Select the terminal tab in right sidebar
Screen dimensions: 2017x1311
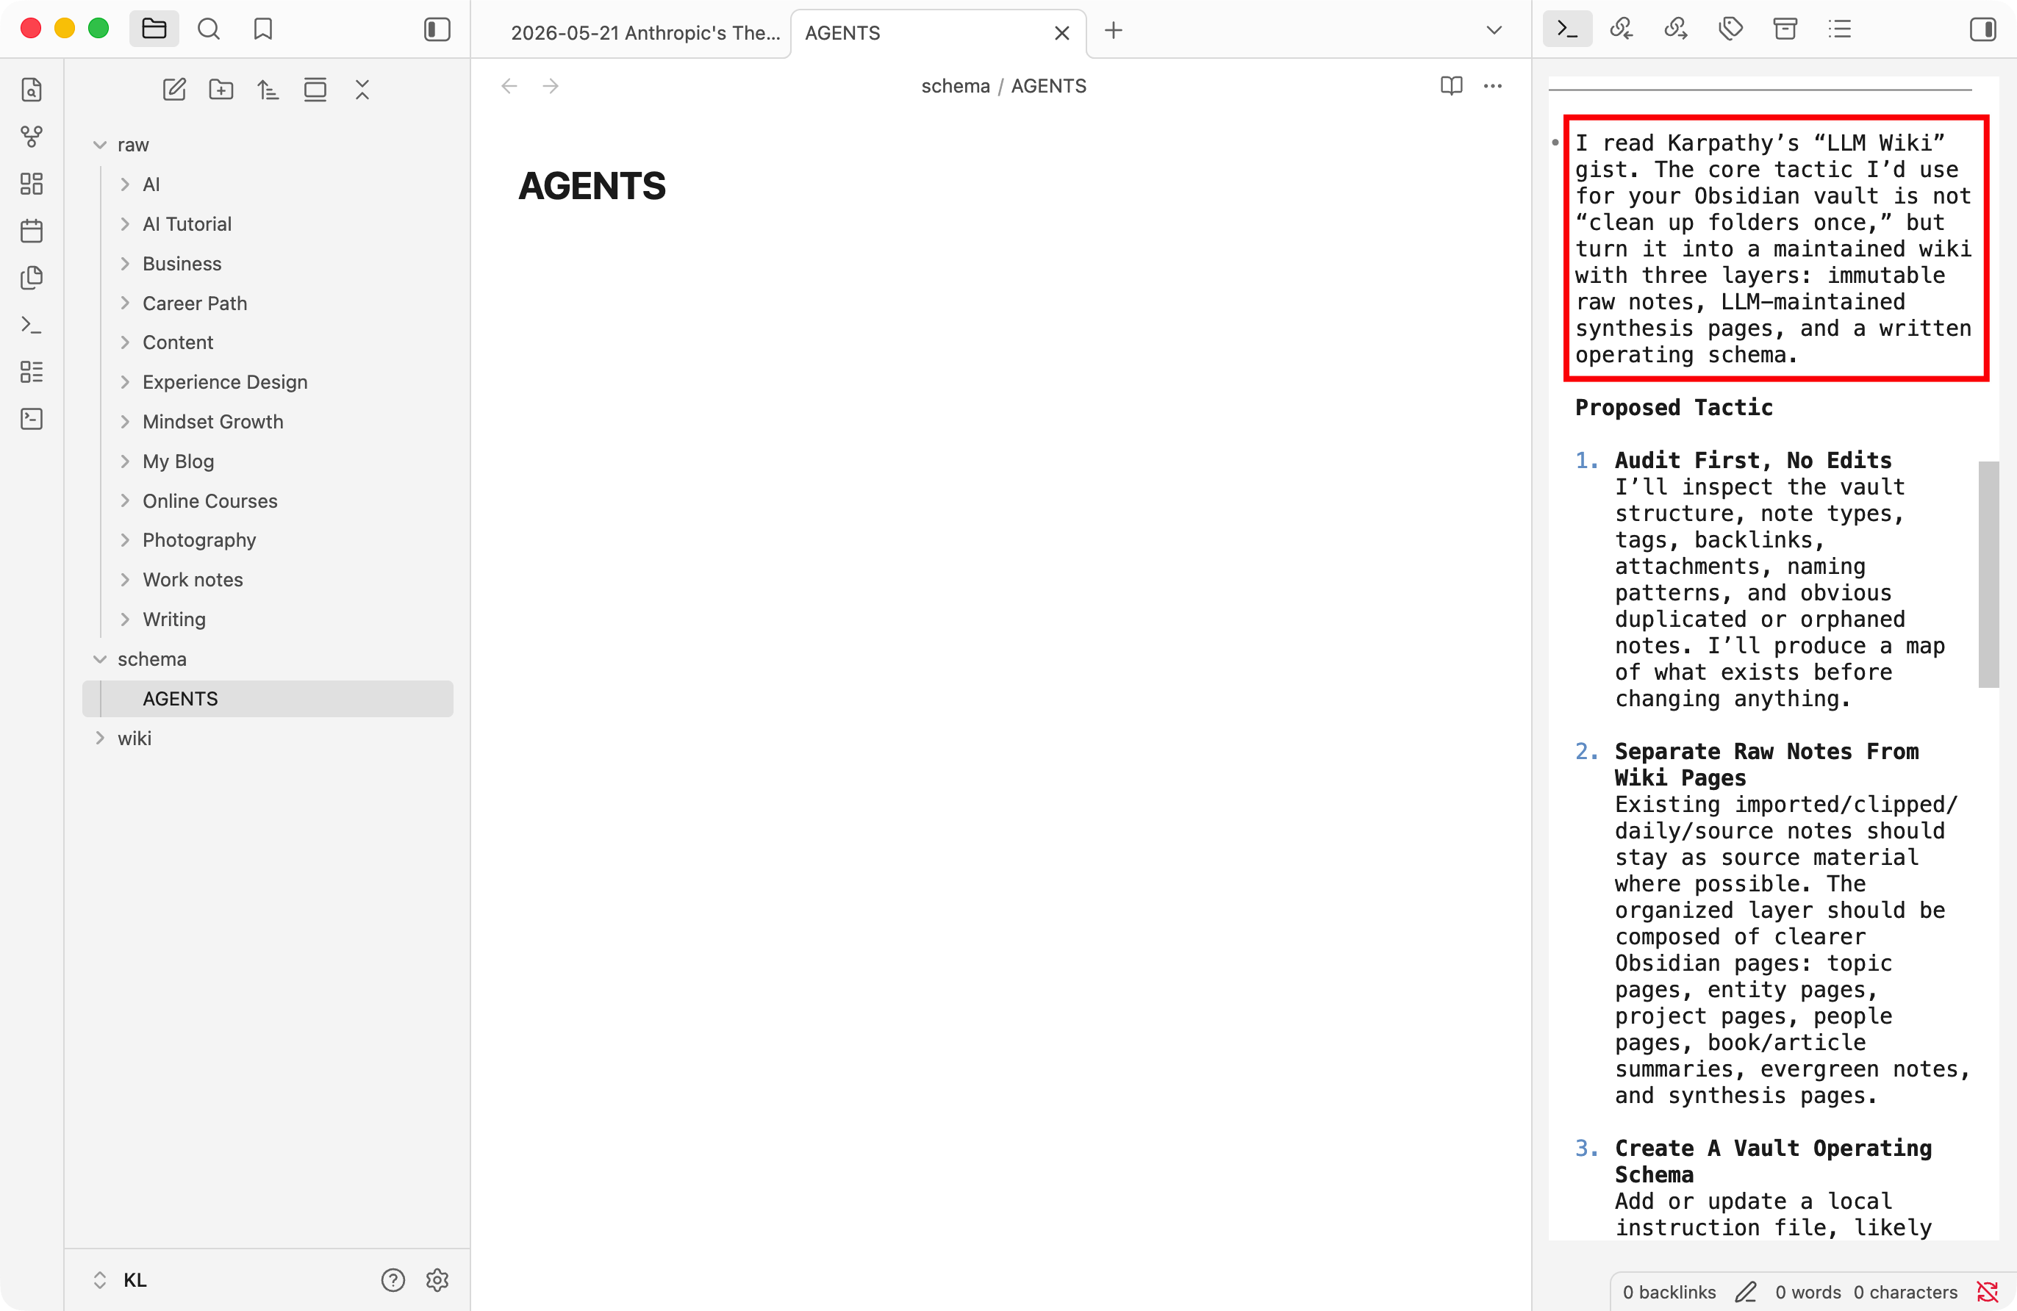[x=1567, y=29]
